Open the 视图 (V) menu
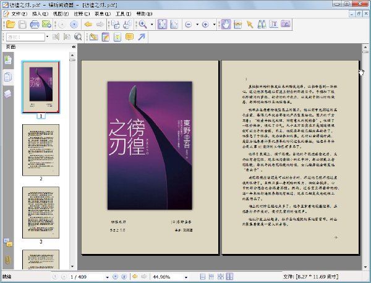Viewport: 371px width, 283px height. (61, 14)
